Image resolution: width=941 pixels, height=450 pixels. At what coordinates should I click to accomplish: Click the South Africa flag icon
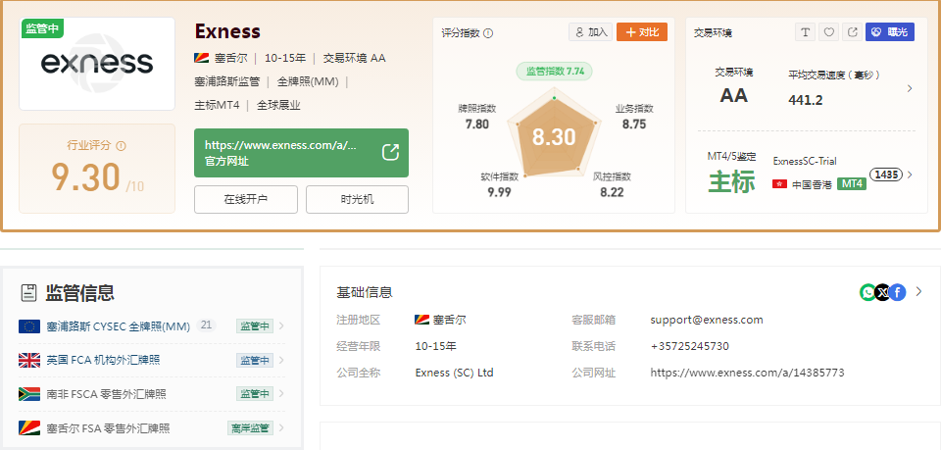pyautogui.click(x=29, y=394)
